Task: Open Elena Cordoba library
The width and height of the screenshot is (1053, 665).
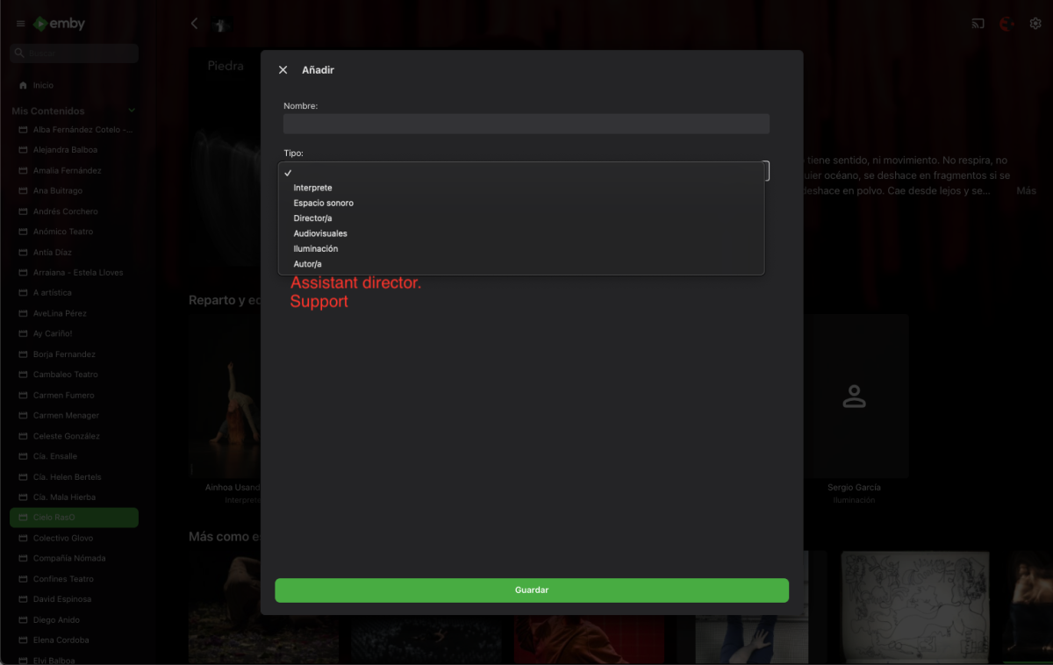Action: click(74, 640)
